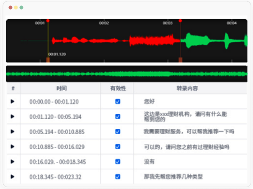The height and width of the screenshot is (189, 253).
Task: Click the orange handle at the bottom of the region start
Action: 48,60
